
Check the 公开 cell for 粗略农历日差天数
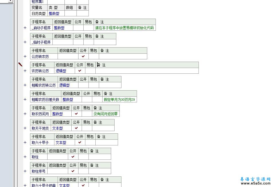pos(87,100)
